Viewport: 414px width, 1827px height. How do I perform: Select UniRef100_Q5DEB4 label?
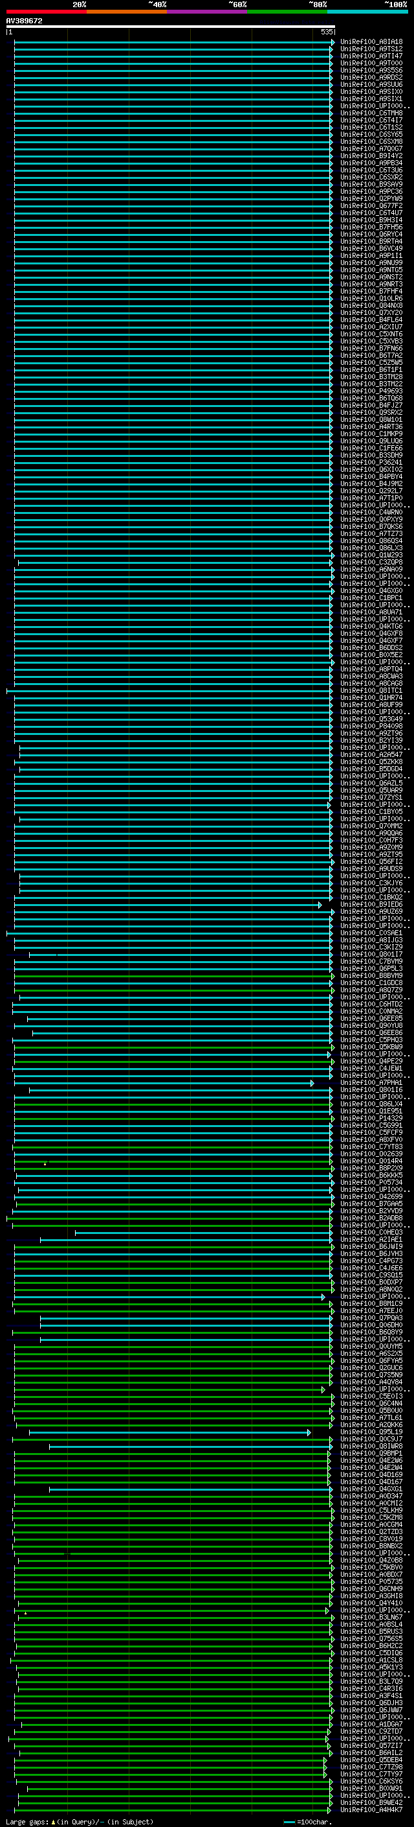[371, 1760]
